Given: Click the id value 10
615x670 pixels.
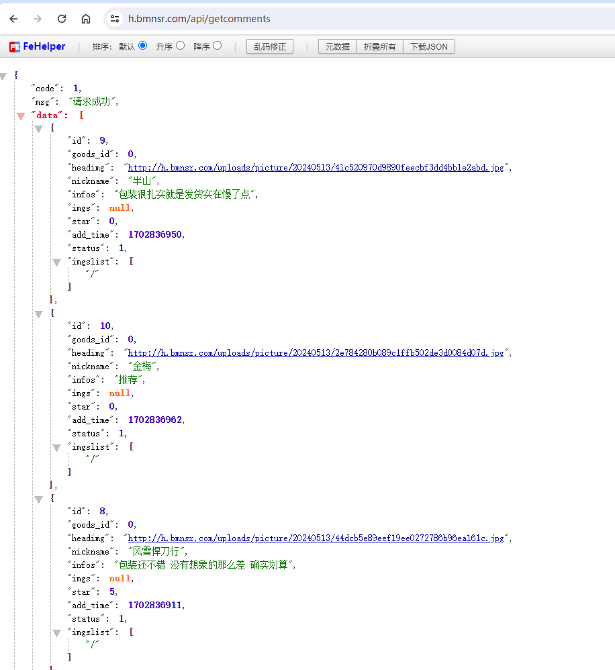Looking at the screenshot, I should point(105,326).
